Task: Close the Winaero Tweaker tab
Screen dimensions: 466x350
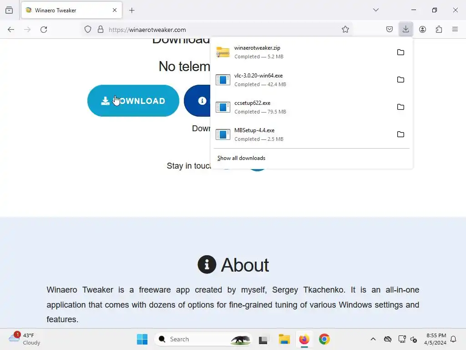Action: tap(114, 10)
